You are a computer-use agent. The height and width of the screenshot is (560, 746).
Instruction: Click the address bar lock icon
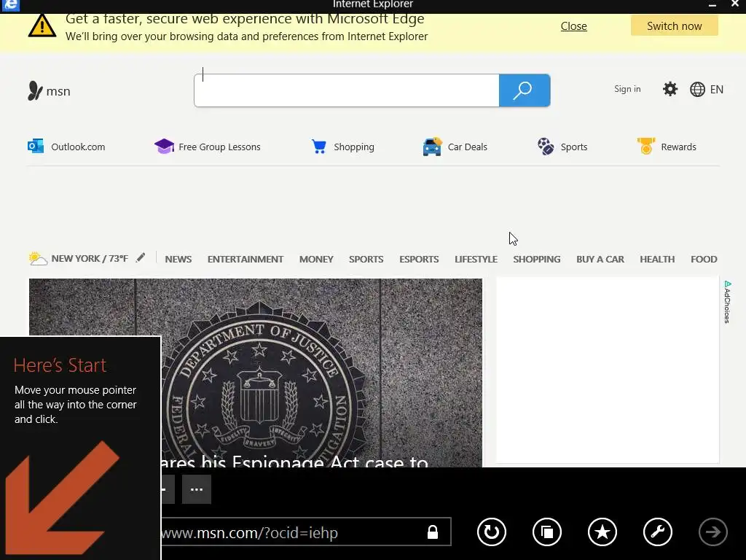coord(433,532)
